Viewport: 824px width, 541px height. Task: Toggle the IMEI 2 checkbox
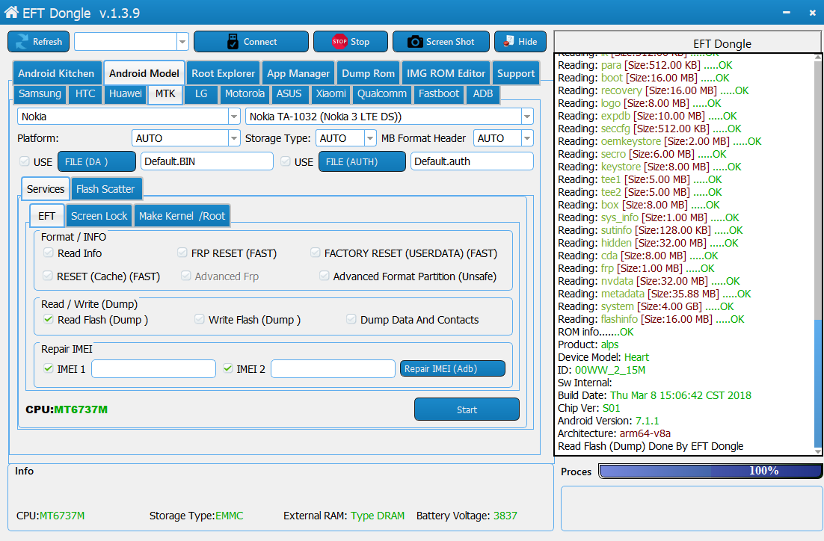pyautogui.click(x=227, y=368)
